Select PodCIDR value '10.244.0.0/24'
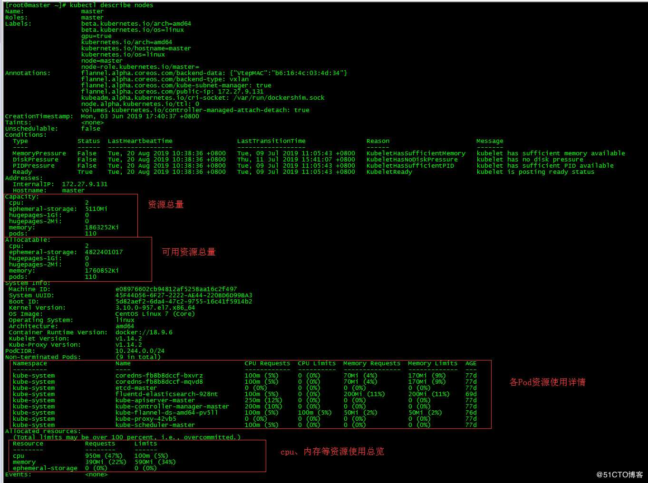Viewport: 648px width, 483px height. 140,351
